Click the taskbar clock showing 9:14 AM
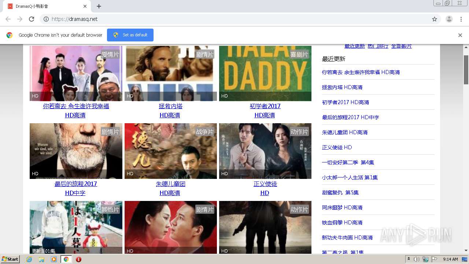 (x=450, y=259)
